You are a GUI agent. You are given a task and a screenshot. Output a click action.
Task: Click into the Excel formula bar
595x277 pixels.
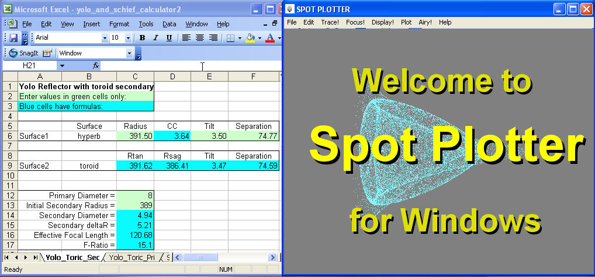click(192, 66)
